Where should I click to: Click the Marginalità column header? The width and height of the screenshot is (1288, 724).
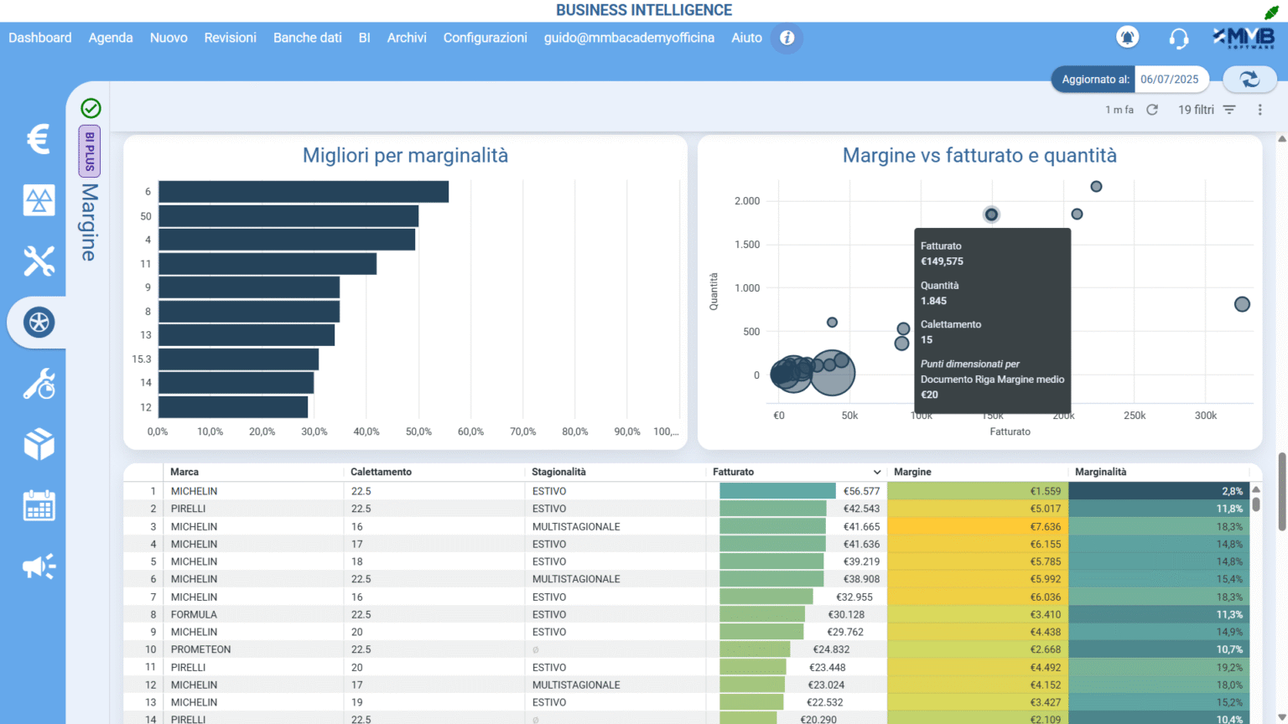tap(1100, 473)
